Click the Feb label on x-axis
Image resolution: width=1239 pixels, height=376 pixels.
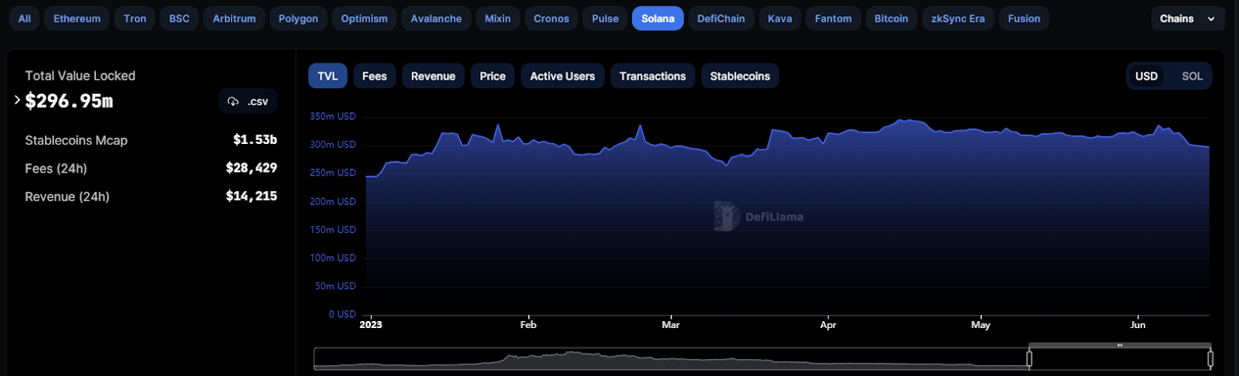pyautogui.click(x=528, y=325)
